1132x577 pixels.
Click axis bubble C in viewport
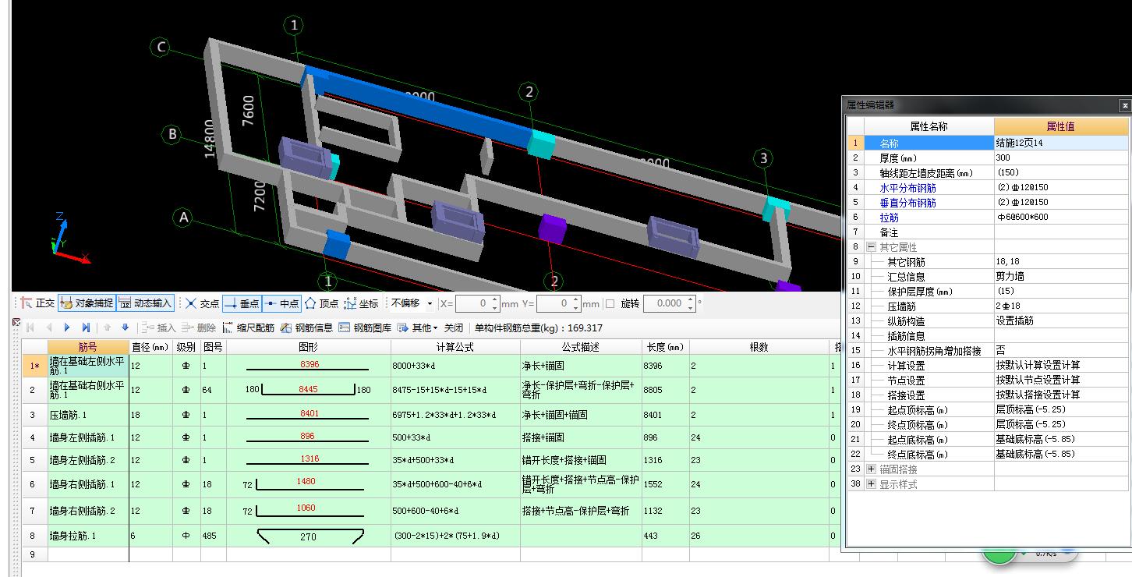(161, 48)
